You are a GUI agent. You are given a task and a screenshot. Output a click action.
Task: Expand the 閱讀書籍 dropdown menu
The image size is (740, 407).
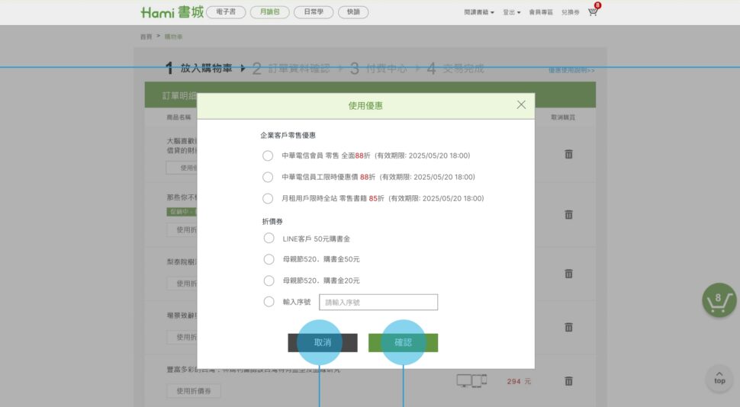(x=478, y=12)
